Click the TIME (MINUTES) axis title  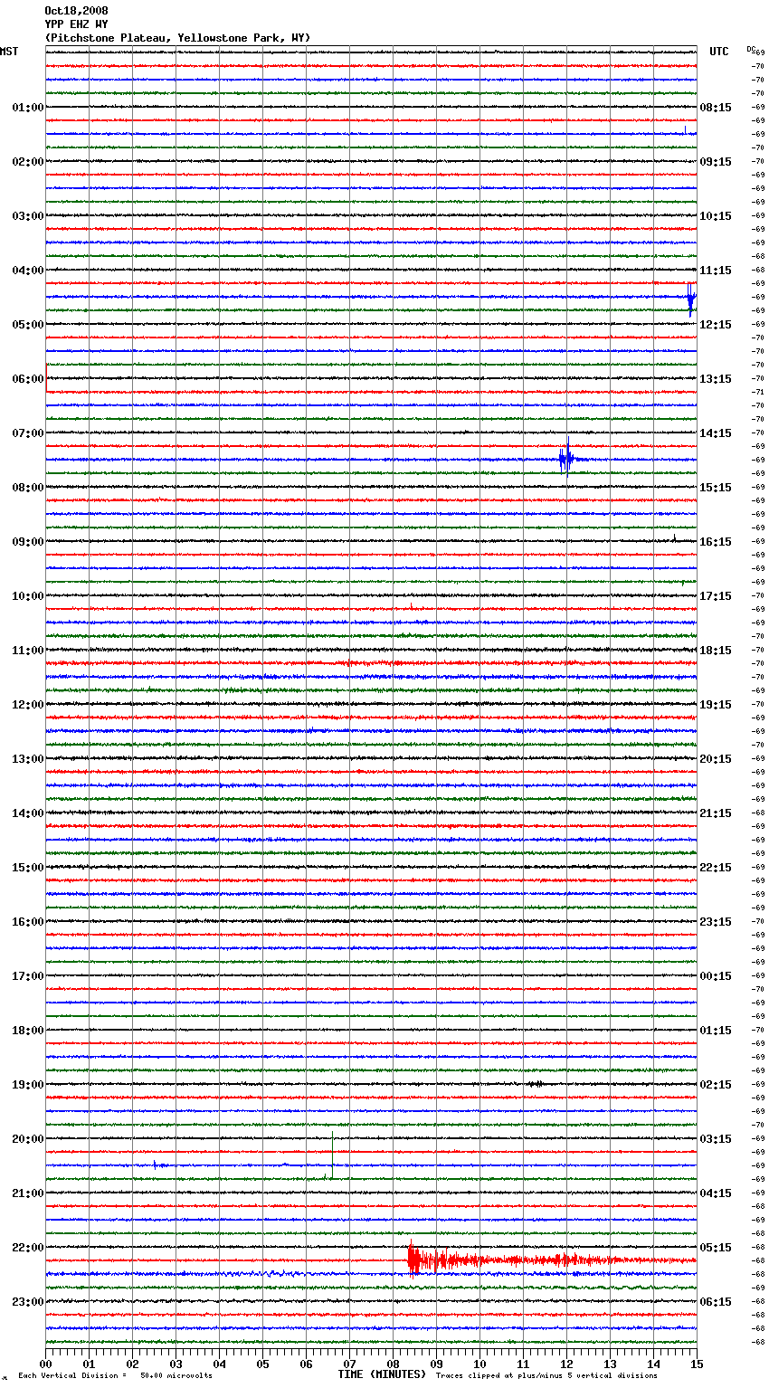pyautogui.click(x=382, y=1374)
